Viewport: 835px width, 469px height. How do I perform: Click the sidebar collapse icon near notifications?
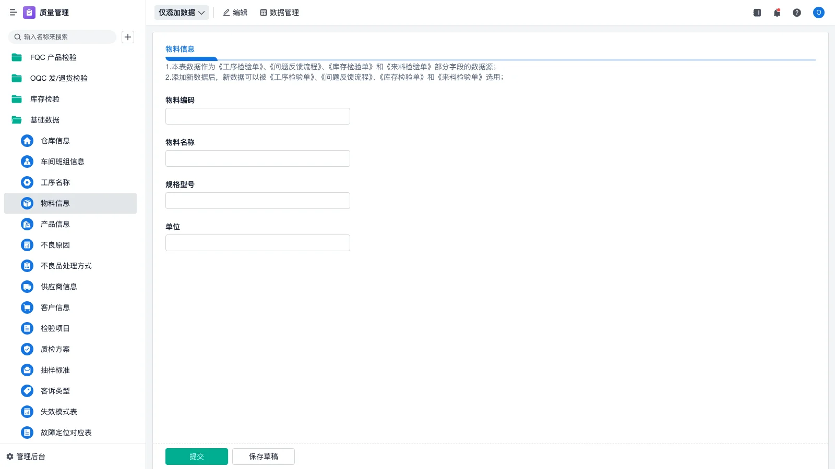click(x=757, y=13)
